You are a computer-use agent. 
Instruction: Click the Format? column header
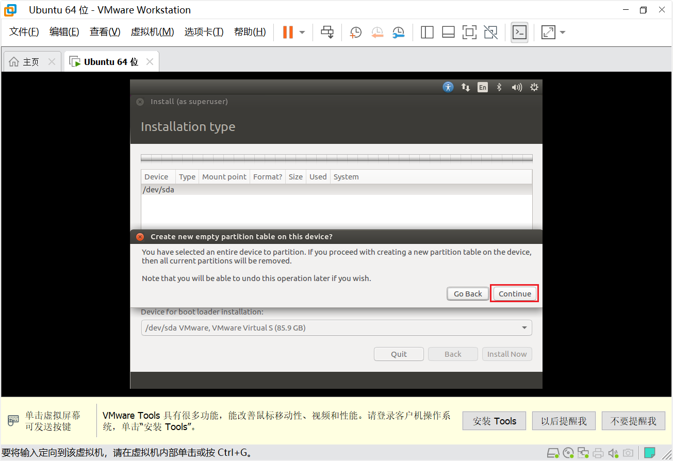point(268,177)
